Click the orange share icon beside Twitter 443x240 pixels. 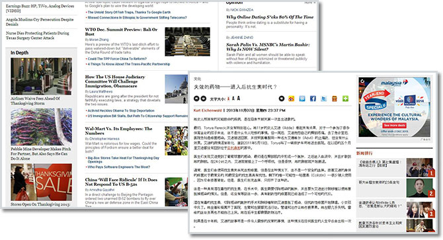[x=335, y=99]
